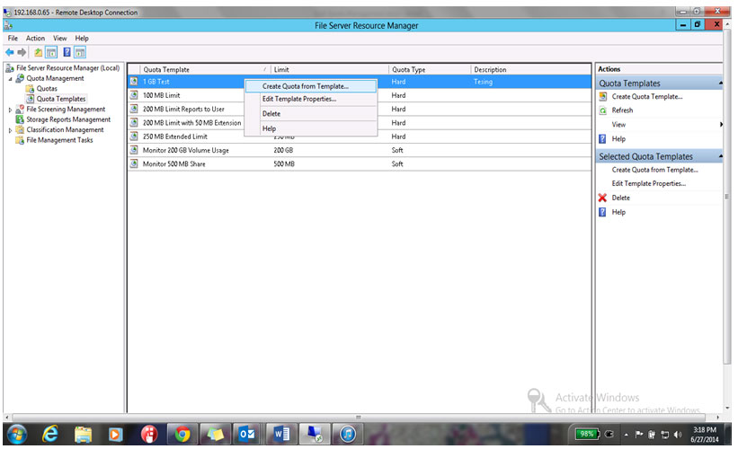Choose Help in the context menu
The image size is (738, 449).
311,128
